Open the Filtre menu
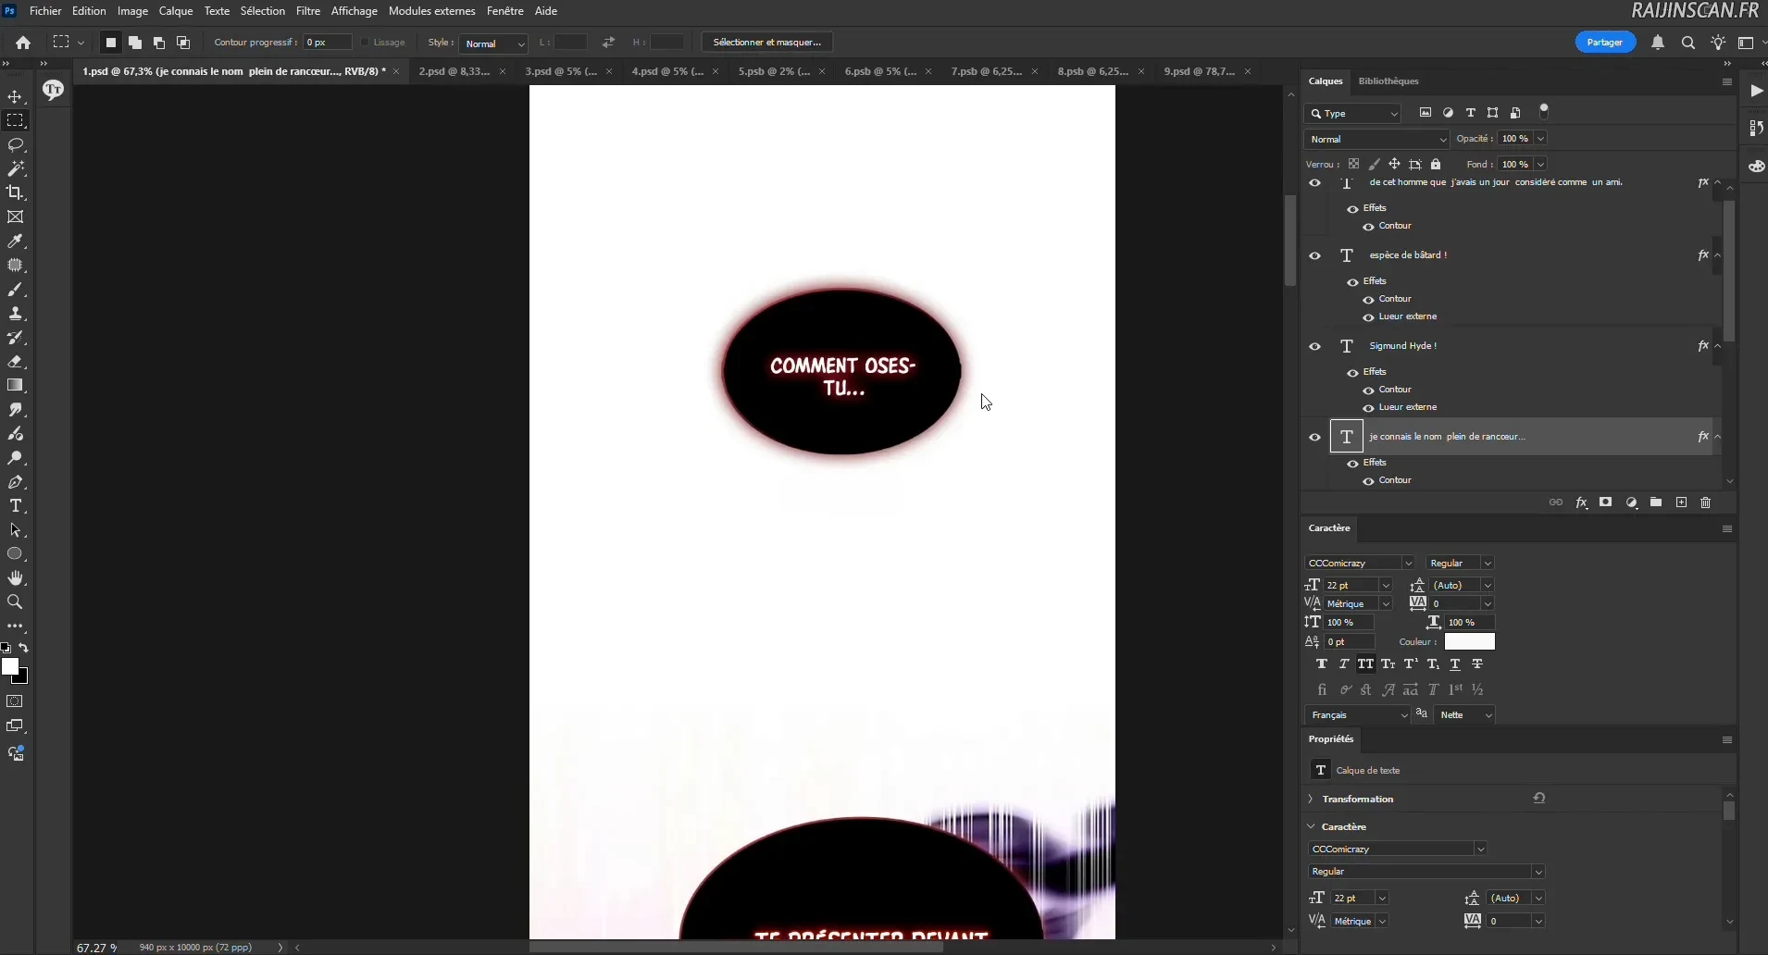Image resolution: width=1768 pixels, height=955 pixels. pos(308,11)
